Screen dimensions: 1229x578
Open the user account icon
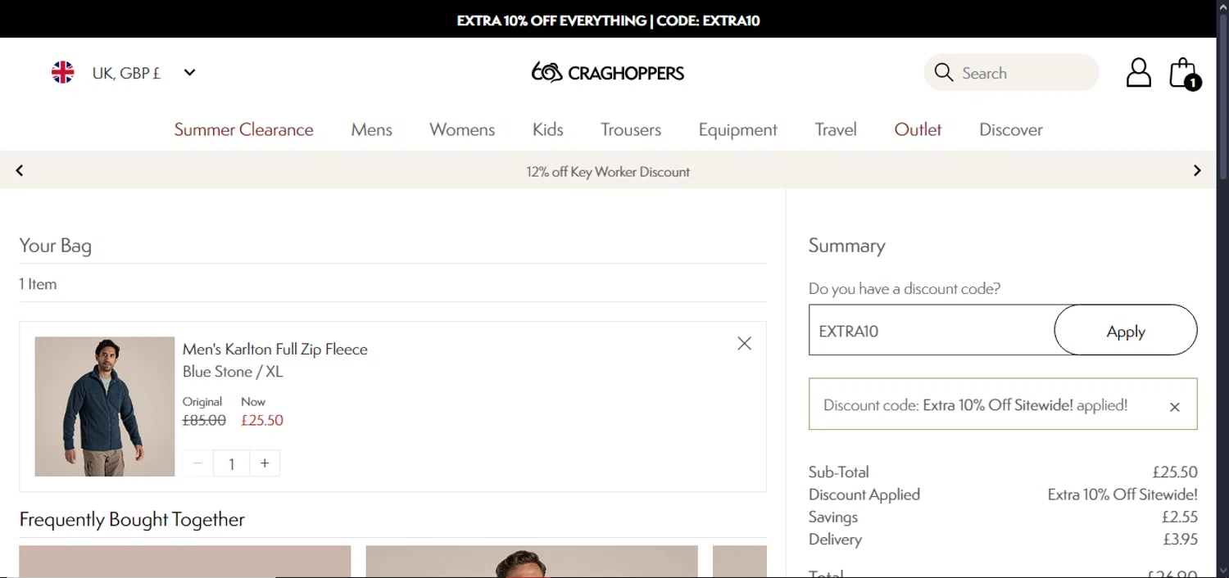tap(1138, 73)
